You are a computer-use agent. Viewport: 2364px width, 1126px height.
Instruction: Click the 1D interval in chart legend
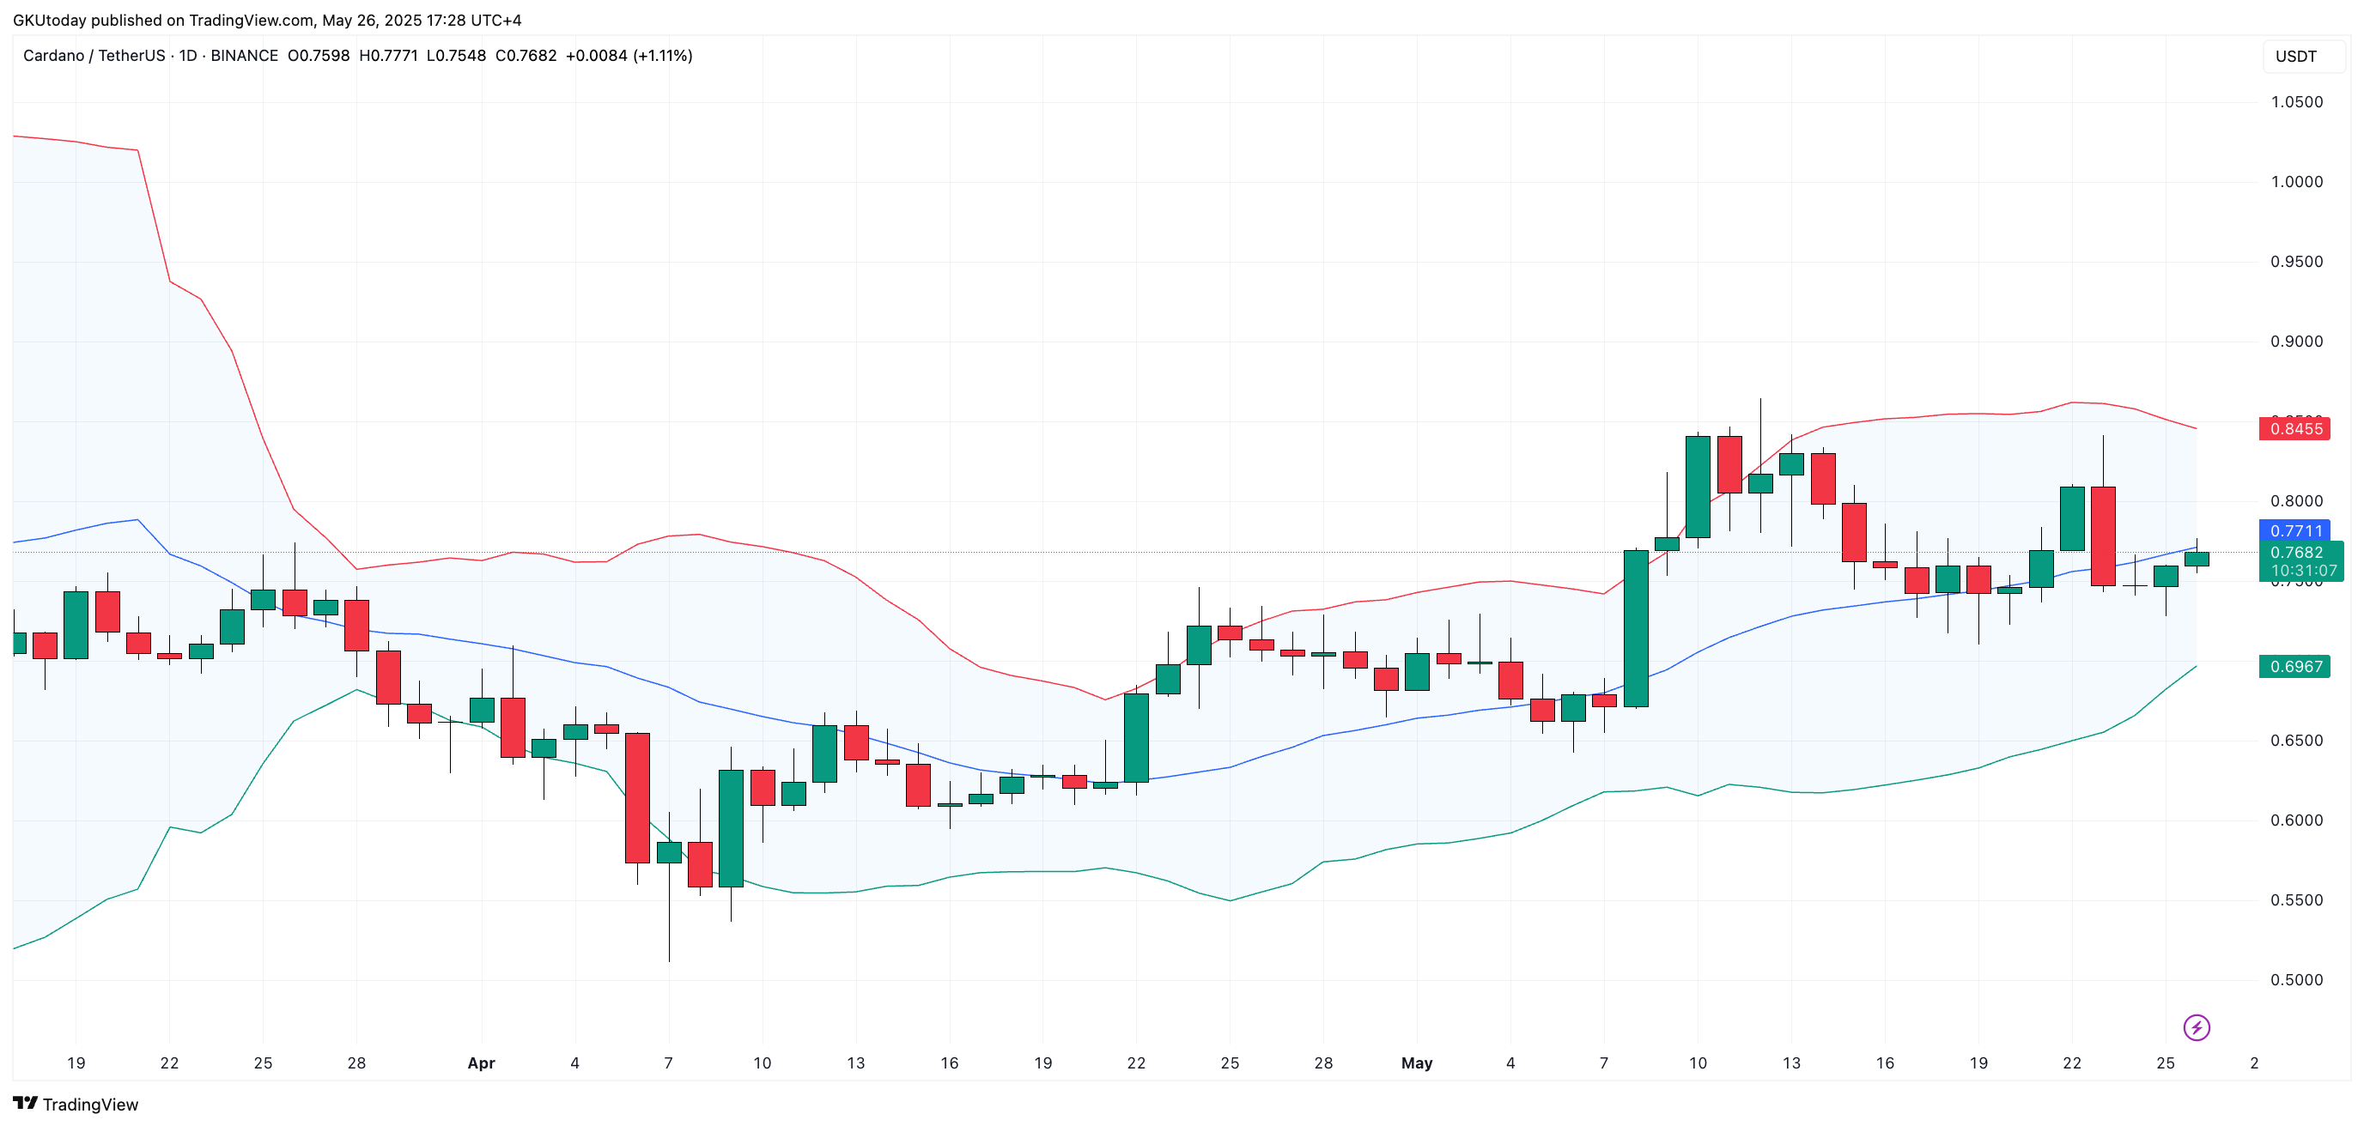(188, 56)
